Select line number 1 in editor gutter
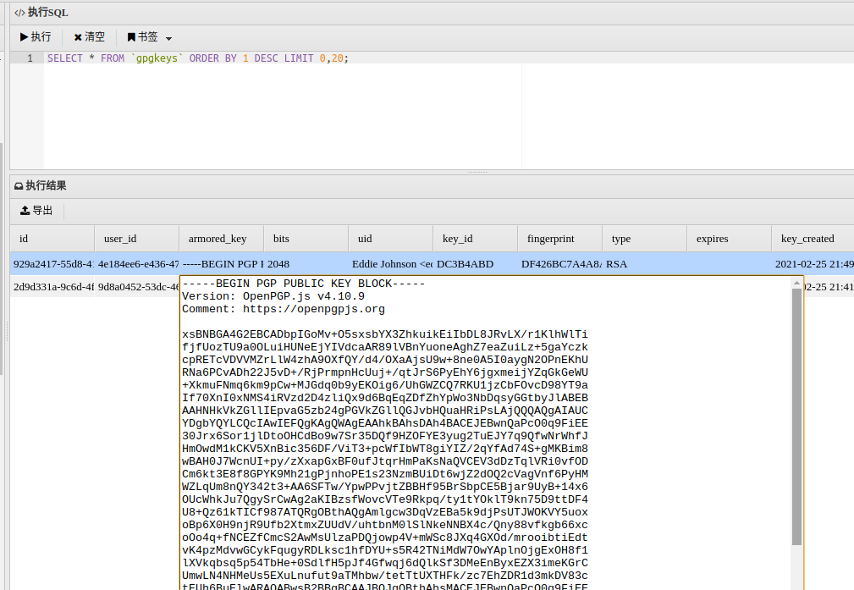The width and height of the screenshot is (854, 590). pyautogui.click(x=30, y=58)
